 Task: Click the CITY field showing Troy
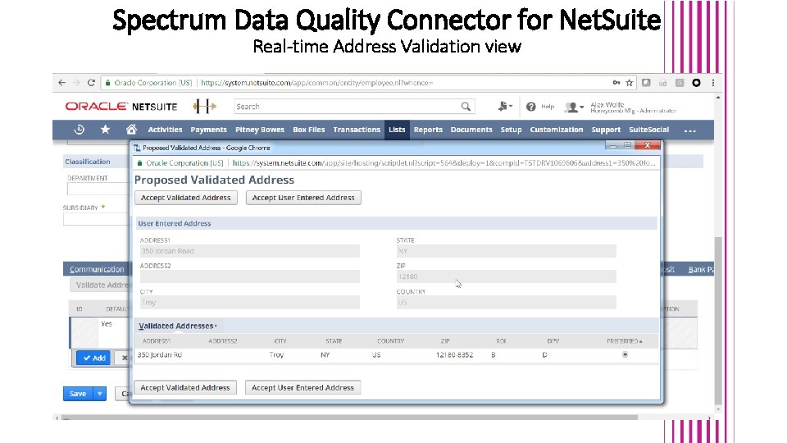pyautogui.click(x=249, y=303)
